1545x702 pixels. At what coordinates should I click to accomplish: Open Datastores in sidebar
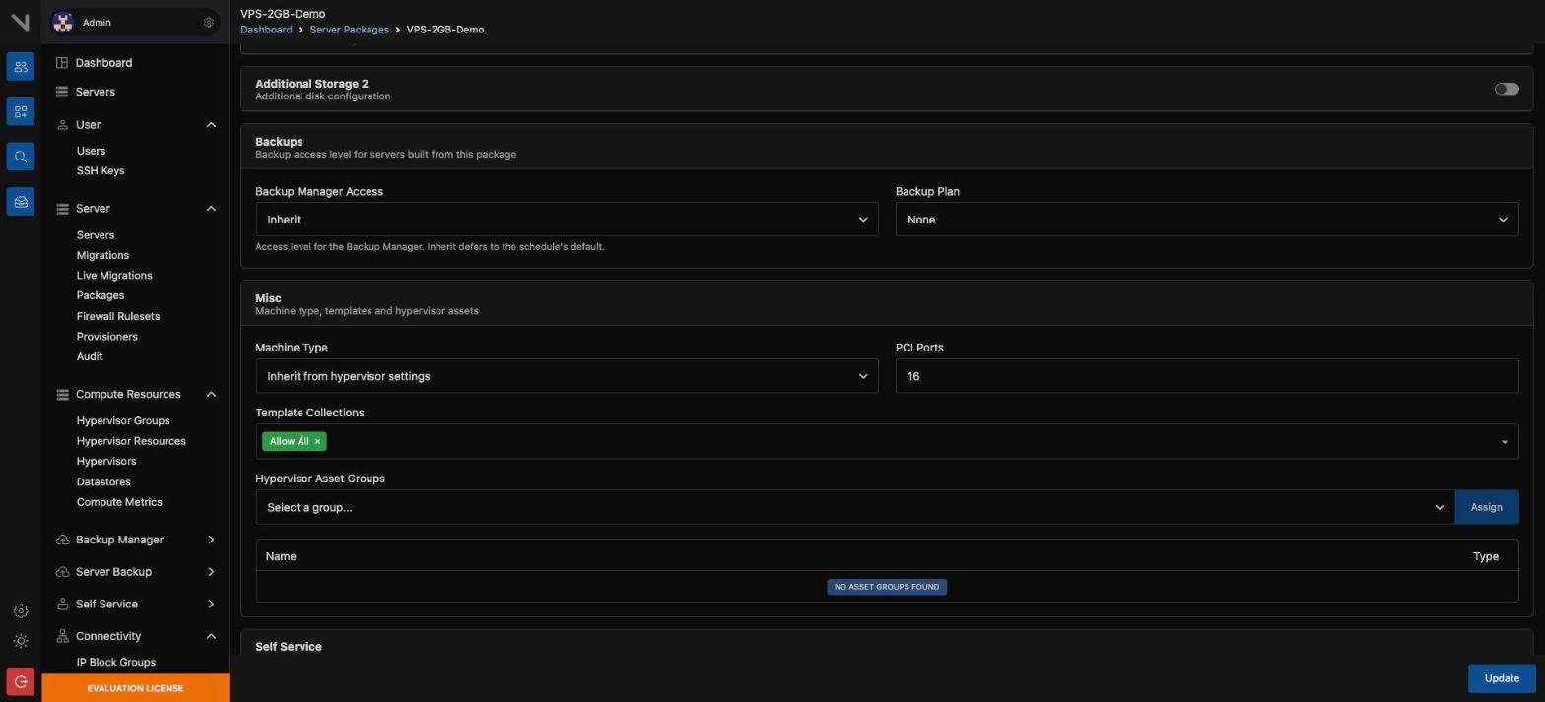tap(103, 482)
